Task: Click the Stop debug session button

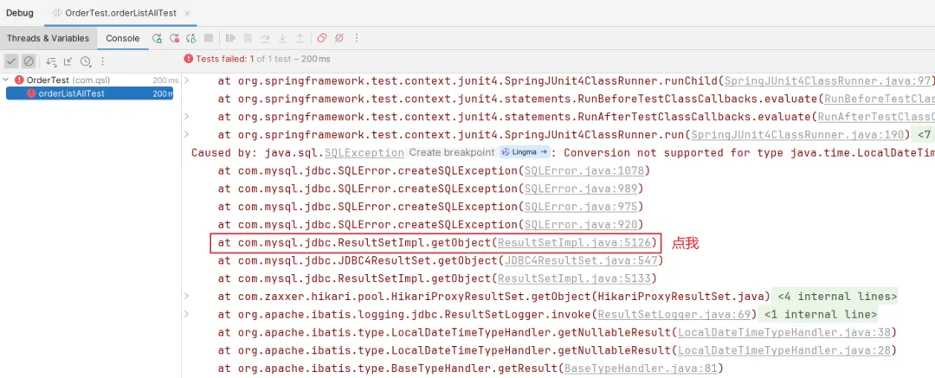Action: click(208, 38)
